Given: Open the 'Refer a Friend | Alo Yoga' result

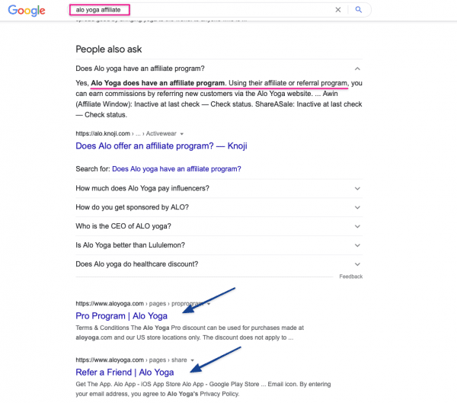Looking at the screenshot, I should (x=124, y=372).
